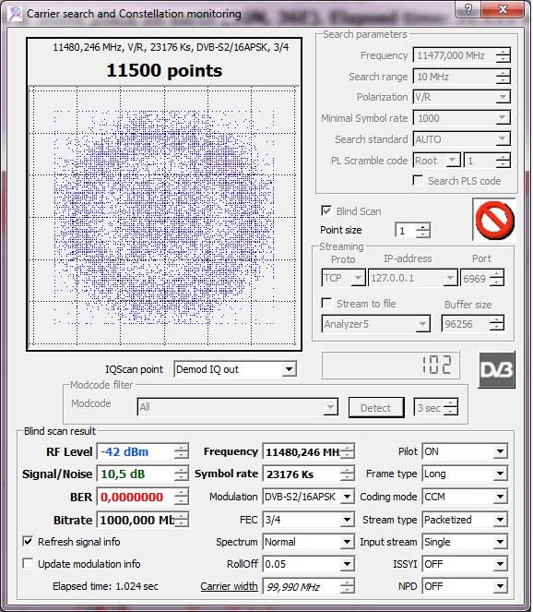Open the Modcode All dropdown
The image size is (533, 612).
click(330, 407)
